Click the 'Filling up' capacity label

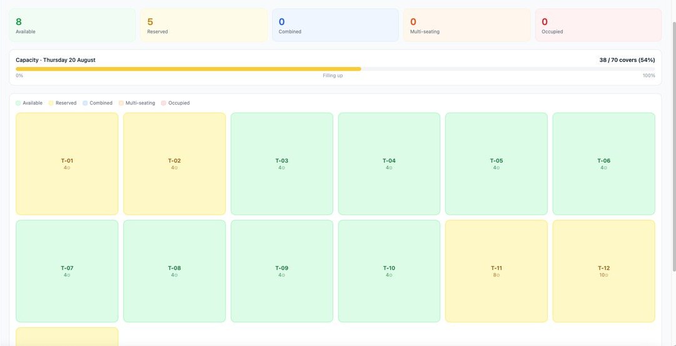pyautogui.click(x=333, y=76)
